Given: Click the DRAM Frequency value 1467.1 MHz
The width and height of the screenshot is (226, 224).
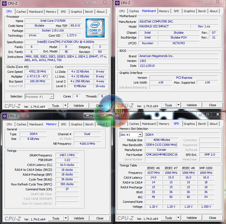Looking at the screenshot, I should [x=67, y=155].
